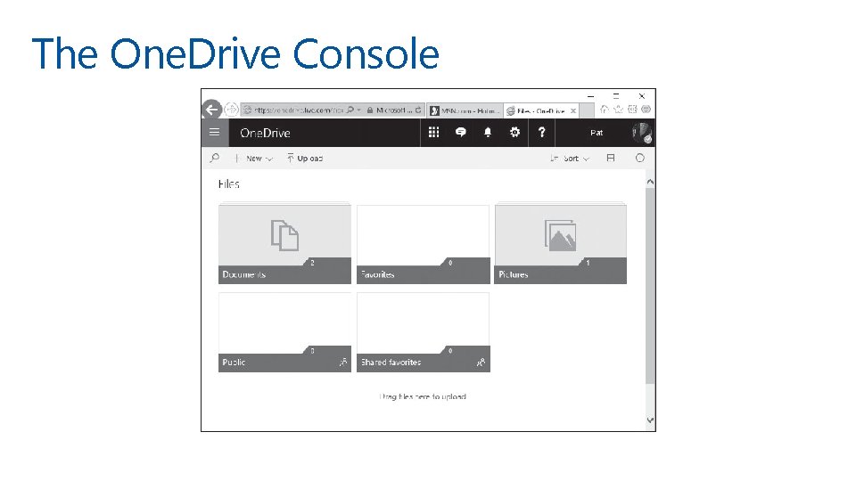Click the scrollbar down arrow
Screen dimensions: 856x481
point(650,420)
